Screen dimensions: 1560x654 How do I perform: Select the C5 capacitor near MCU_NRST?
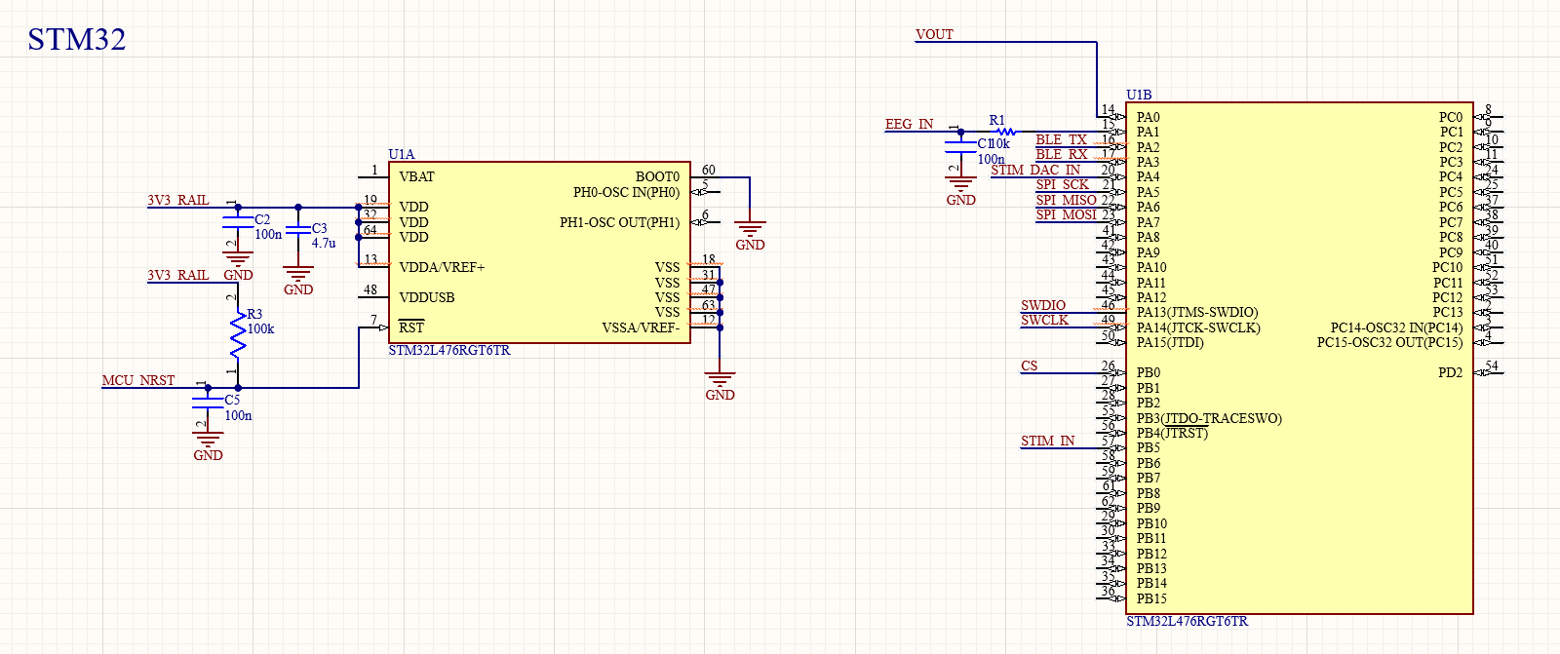coord(208,404)
